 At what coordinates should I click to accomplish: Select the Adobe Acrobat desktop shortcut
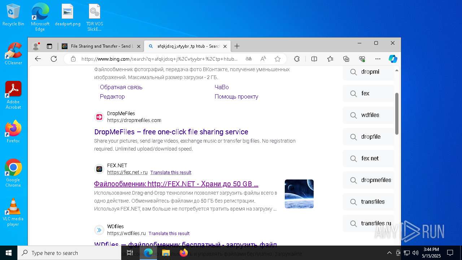[13, 95]
